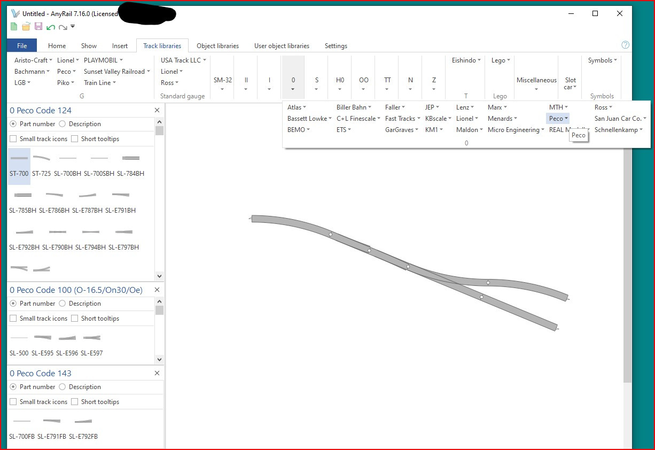
Task: Select the SL-E792FB turnout piece
Action: click(x=83, y=429)
